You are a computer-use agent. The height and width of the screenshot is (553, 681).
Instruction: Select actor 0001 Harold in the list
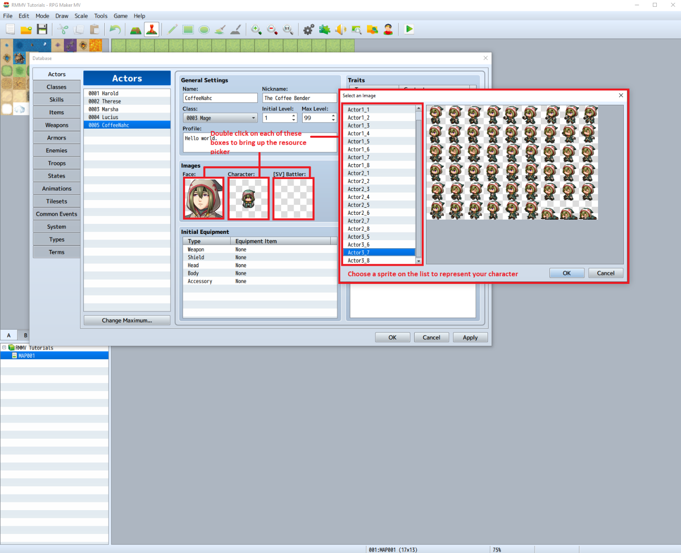(x=127, y=93)
